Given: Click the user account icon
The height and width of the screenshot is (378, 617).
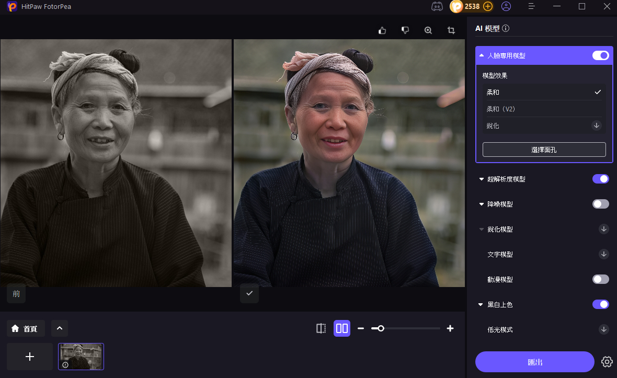Looking at the screenshot, I should click(506, 6).
